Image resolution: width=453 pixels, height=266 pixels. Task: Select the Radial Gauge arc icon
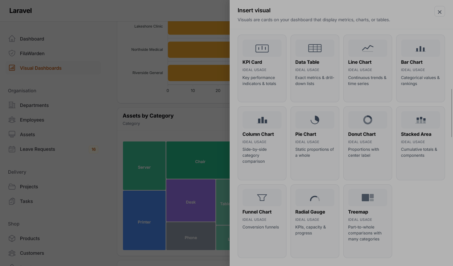click(x=315, y=199)
